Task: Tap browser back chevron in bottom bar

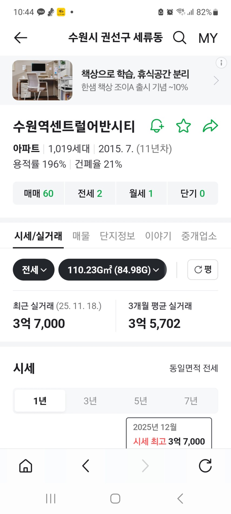Action: (x=86, y=466)
